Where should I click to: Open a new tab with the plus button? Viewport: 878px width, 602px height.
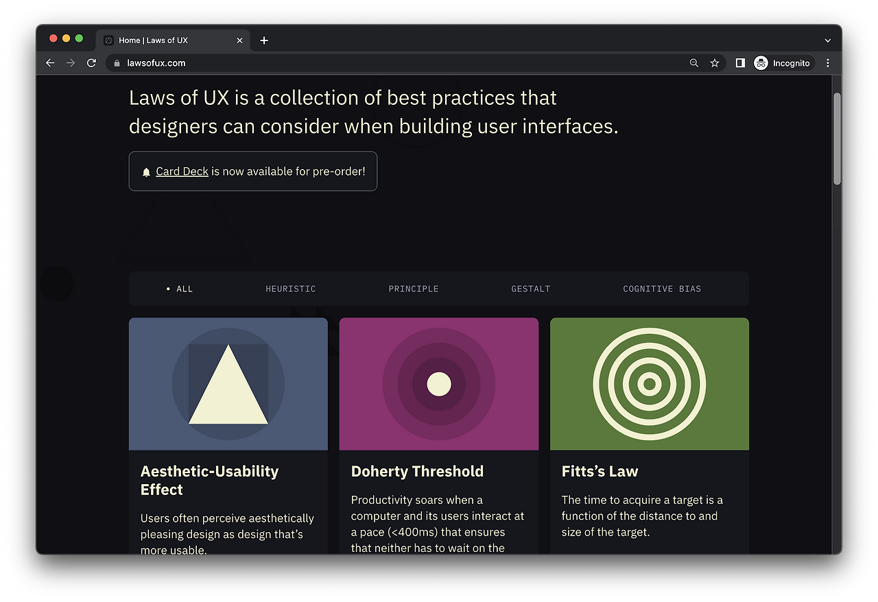(264, 40)
